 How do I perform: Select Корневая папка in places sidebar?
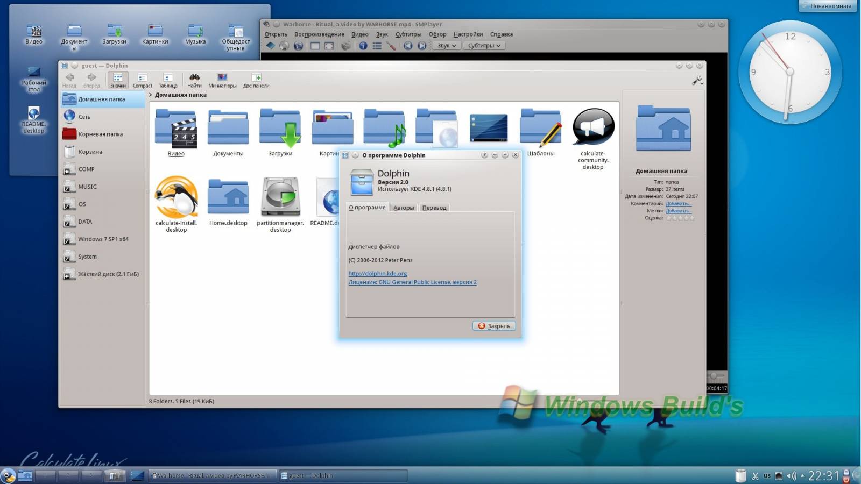[x=103, y=134]
